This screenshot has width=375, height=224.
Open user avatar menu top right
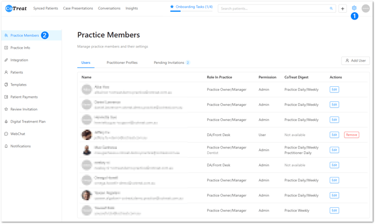click(x=365, y=8)
